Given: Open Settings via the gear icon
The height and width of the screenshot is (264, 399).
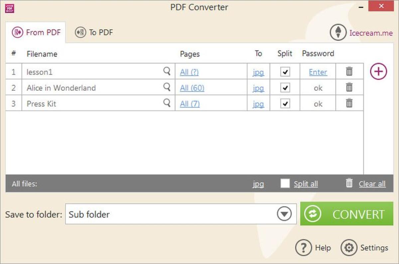Looking at the screenshot, I should (348, 248).
